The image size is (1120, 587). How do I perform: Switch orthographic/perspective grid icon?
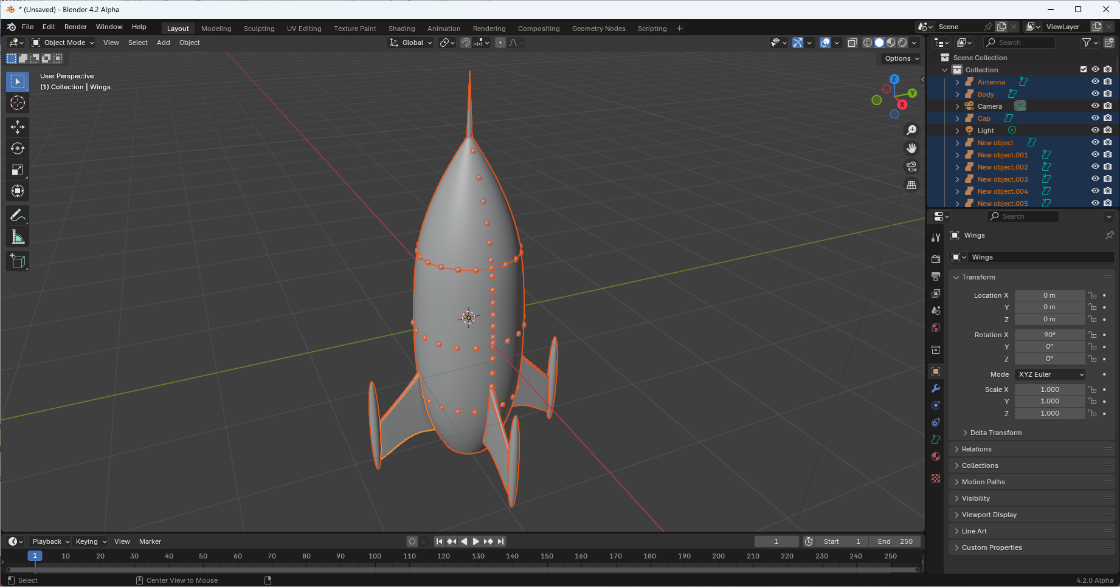click(911, 185)
